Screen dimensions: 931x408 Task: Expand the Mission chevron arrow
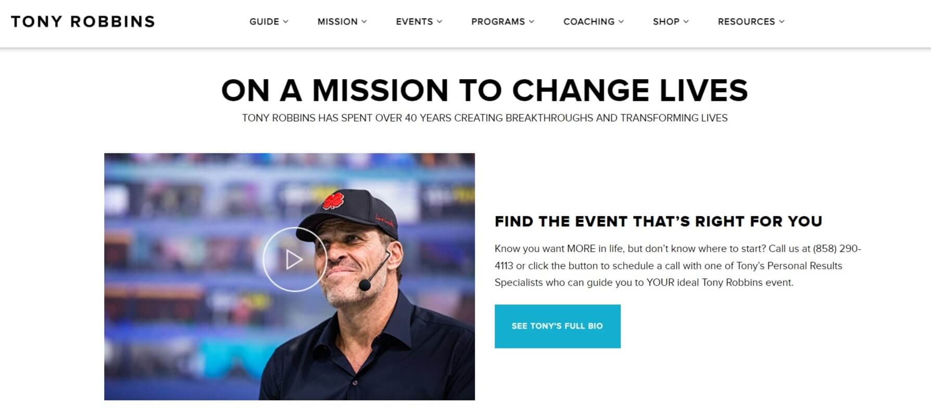pos(364,21)
